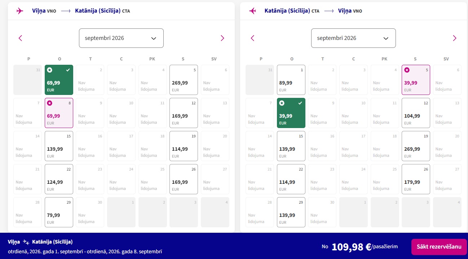Click the Katānija CTA to Viļņa route header

click(x=313, y=11)
